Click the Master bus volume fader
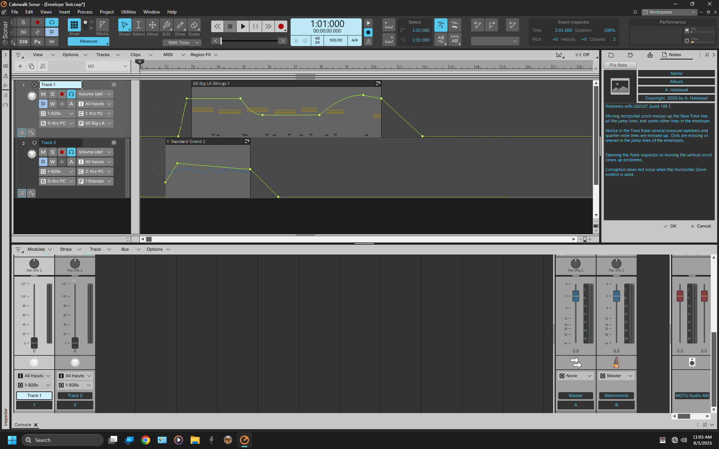The image size is (719, 449). pyautogui.click(x=576, y=296)
